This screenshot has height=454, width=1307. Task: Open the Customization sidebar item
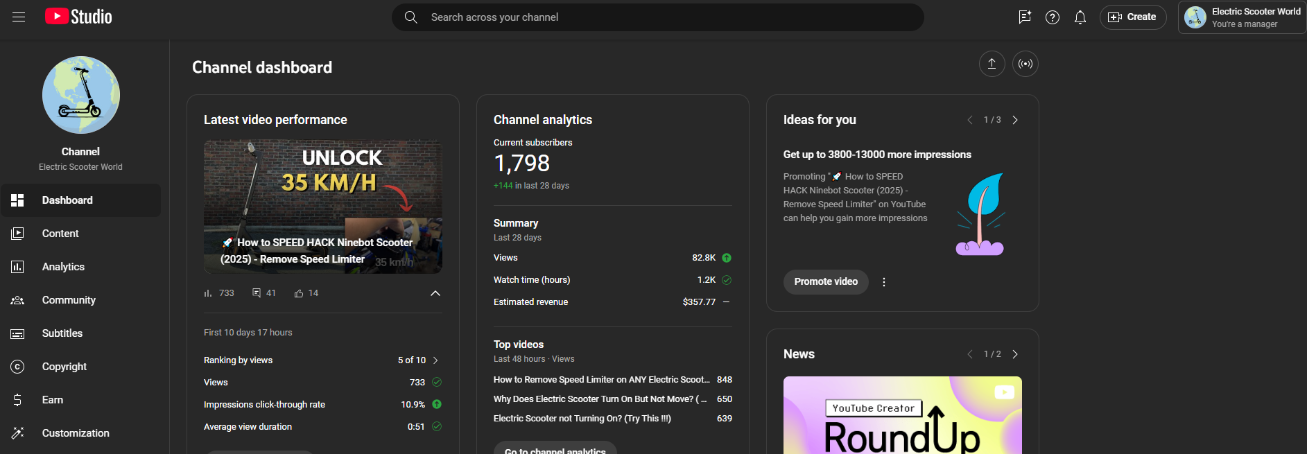[x=81, y=433]
